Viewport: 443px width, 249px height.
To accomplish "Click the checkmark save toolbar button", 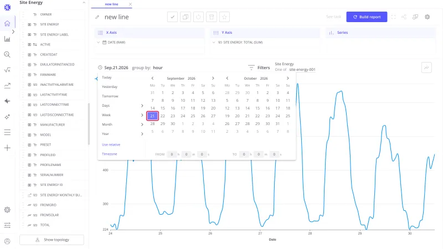I will click(172, 17).
